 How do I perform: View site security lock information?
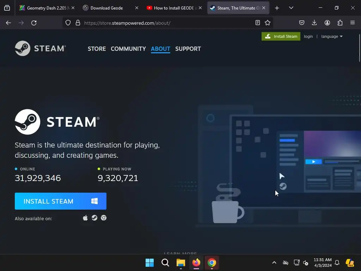(x=78, y=23)
